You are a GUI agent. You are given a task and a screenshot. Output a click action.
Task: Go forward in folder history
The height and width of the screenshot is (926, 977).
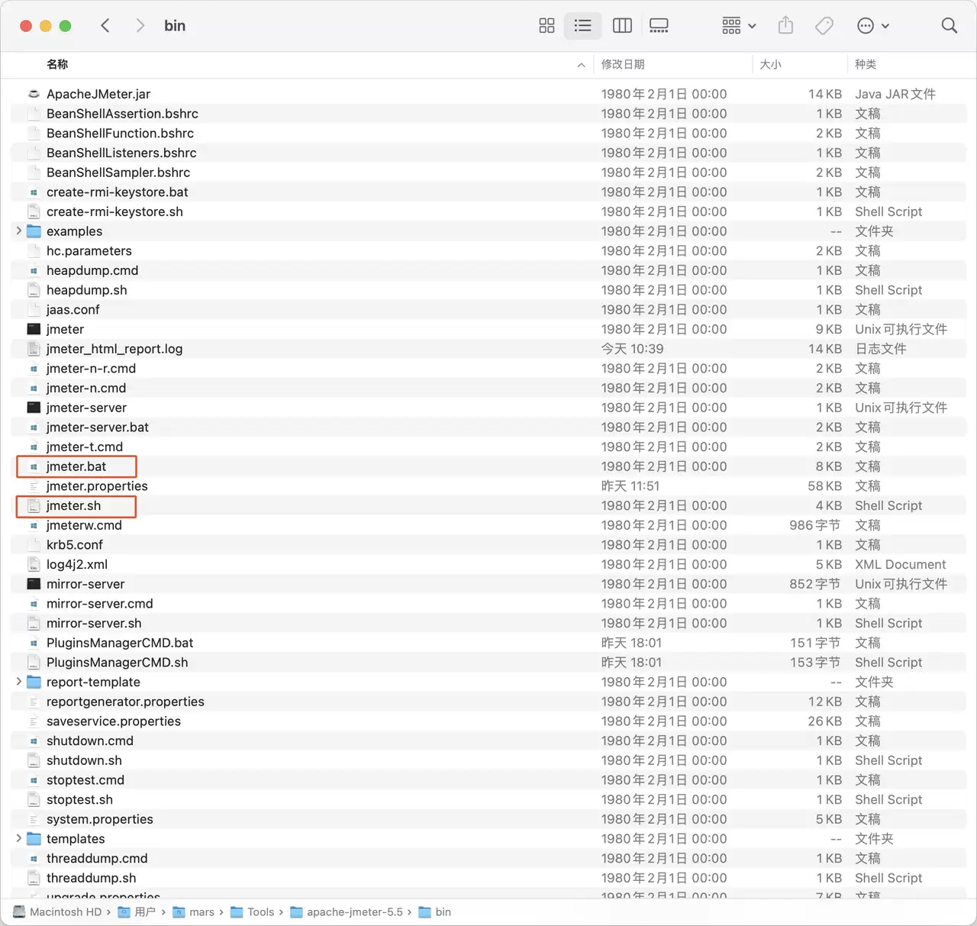click(140, 26)
